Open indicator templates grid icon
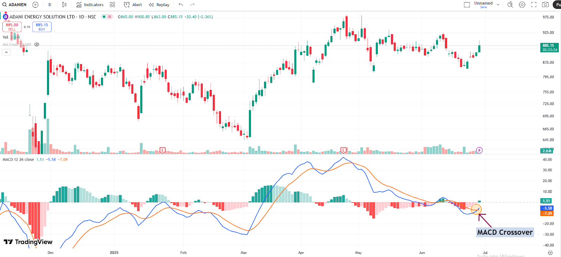The image size is (561, 257). click(x=112, y=5)
